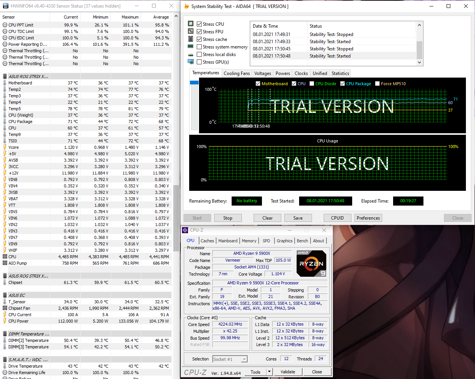Screen dimensions: 475x379
Task: Toggle the Stress FPU checkbox
Action: 199,32
